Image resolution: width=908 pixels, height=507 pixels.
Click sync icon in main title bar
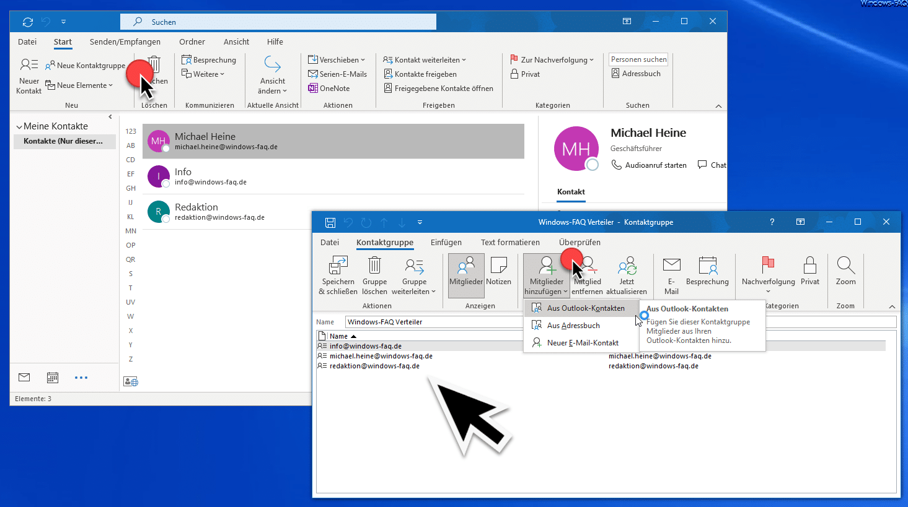[x=28, y=22]
